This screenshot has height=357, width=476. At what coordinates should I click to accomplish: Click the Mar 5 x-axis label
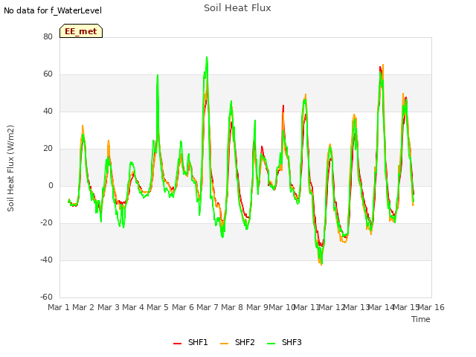pos(158,307)
